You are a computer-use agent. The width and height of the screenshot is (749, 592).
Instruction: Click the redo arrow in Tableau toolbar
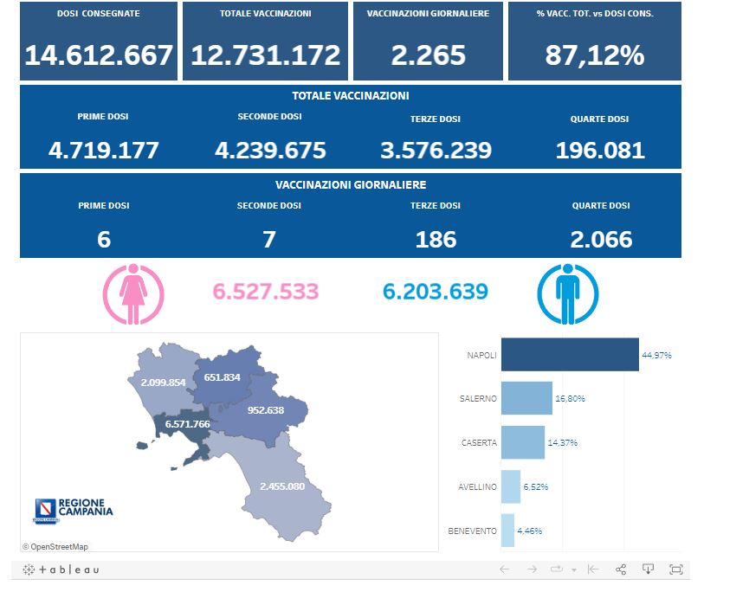(x=533, y=569)
